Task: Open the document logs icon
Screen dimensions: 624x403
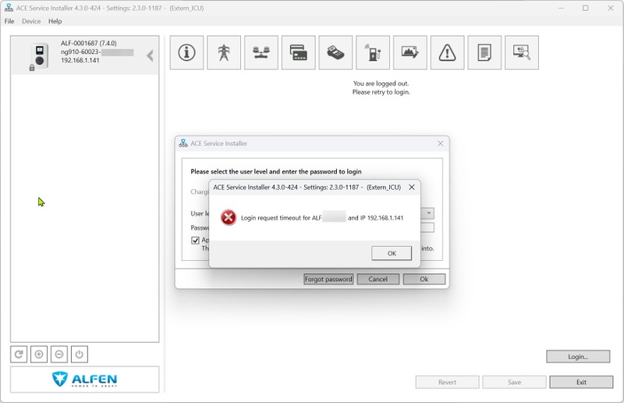Action: (x=484, y=52)
